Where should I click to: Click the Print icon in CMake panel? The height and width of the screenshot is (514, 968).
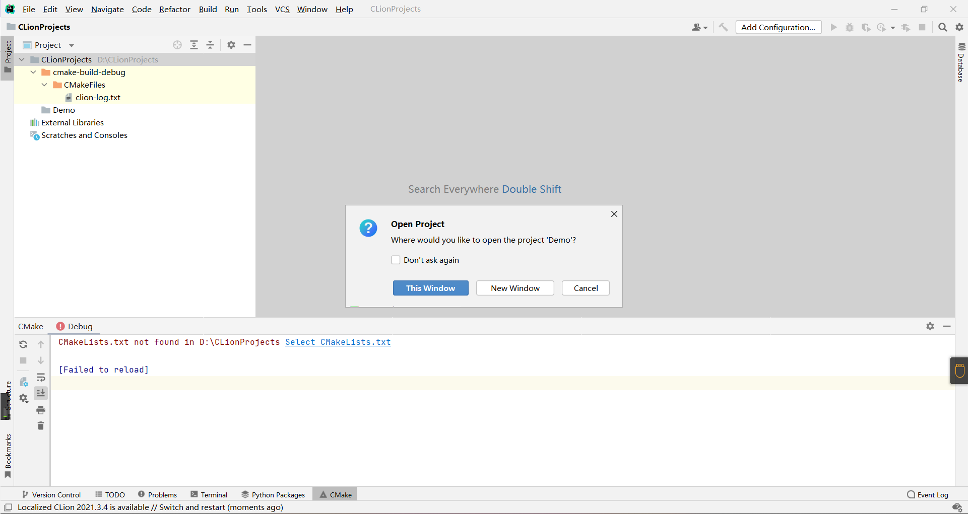tap(41, 410)
